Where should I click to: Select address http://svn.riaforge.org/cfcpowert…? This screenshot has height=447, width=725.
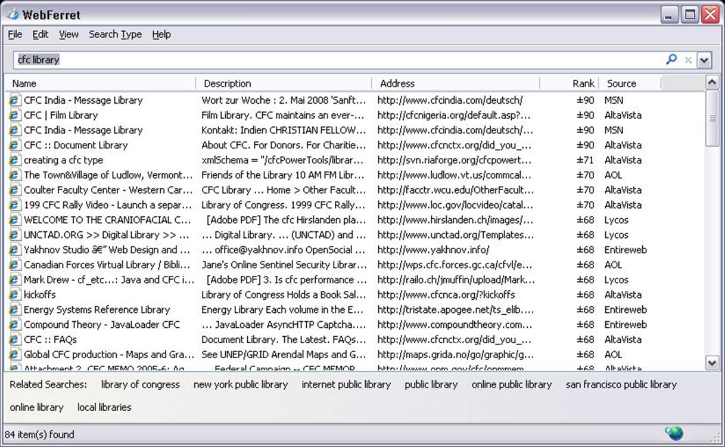coord(454,160)
